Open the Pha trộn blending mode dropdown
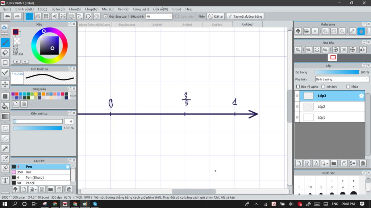This screenshot has height=208, width=371. (342, 79)
